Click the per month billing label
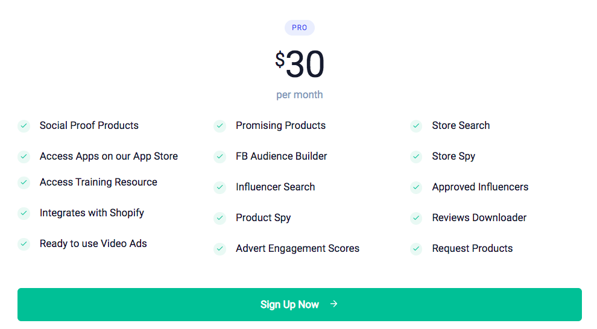The image size is (597, 329). [x=300, y=95]
